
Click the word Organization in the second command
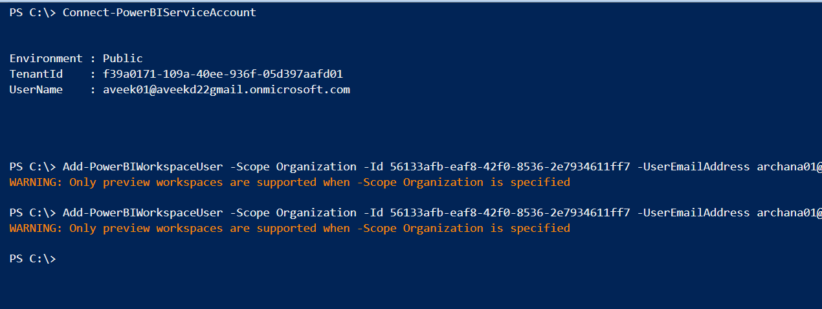pos(316,212)
